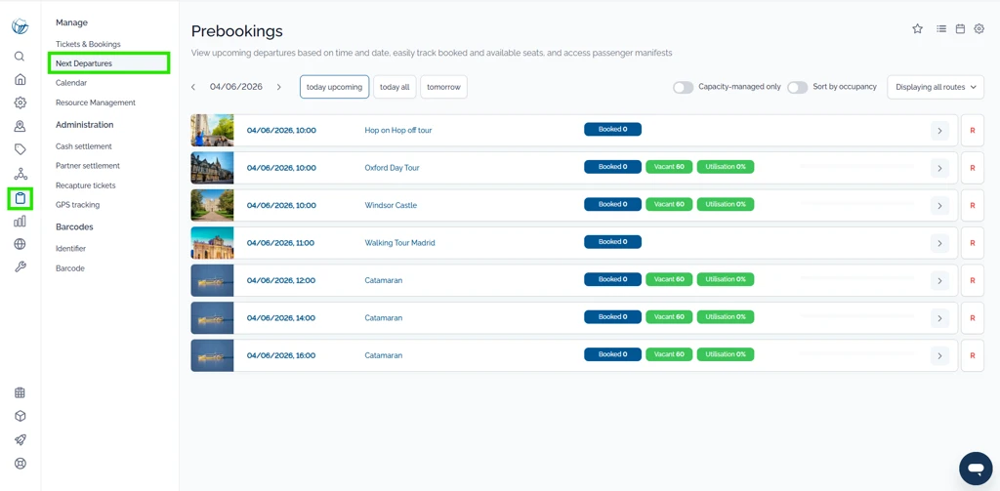Click the Catamaran 12:00 thumbnail image
The image size is (1000, 491).
[212, 280]
